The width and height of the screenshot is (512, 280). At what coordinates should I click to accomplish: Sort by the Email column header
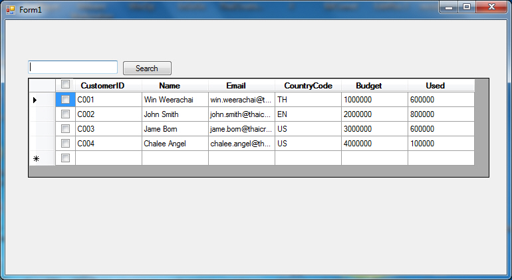241,85
